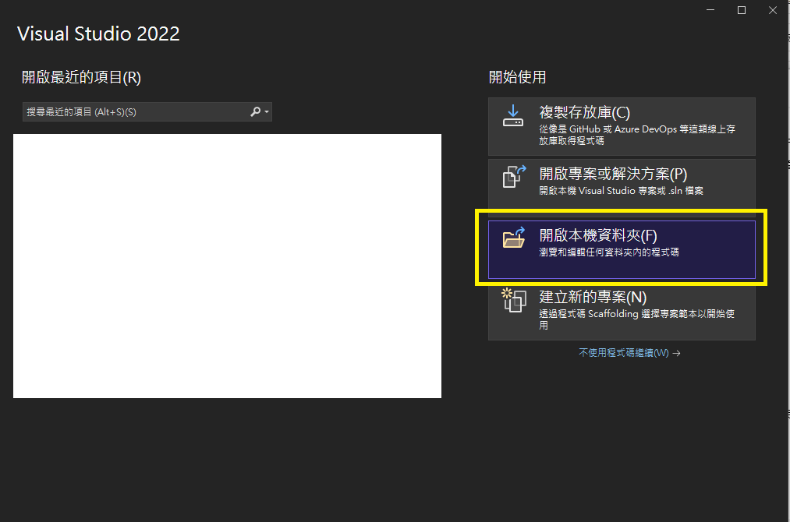The height and width of the screenshot is (522, 790).
Task: Click the blank recent projects list area
Action: point(227,266)
